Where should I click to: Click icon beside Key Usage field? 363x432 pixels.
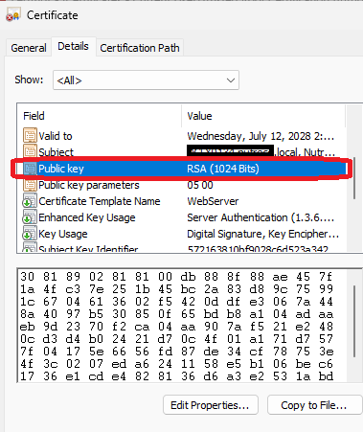(x=30, y=234)
